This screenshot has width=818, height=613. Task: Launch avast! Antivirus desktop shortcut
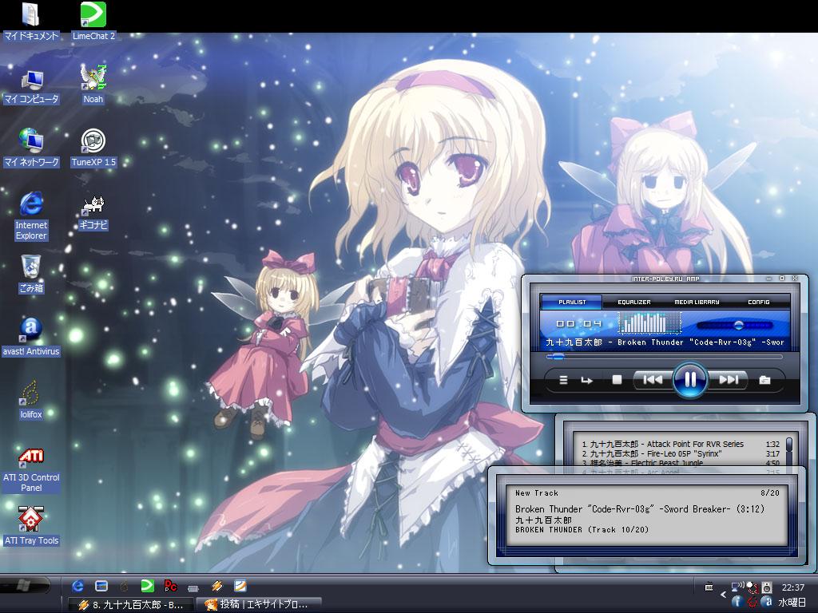[x=31, y=337]
